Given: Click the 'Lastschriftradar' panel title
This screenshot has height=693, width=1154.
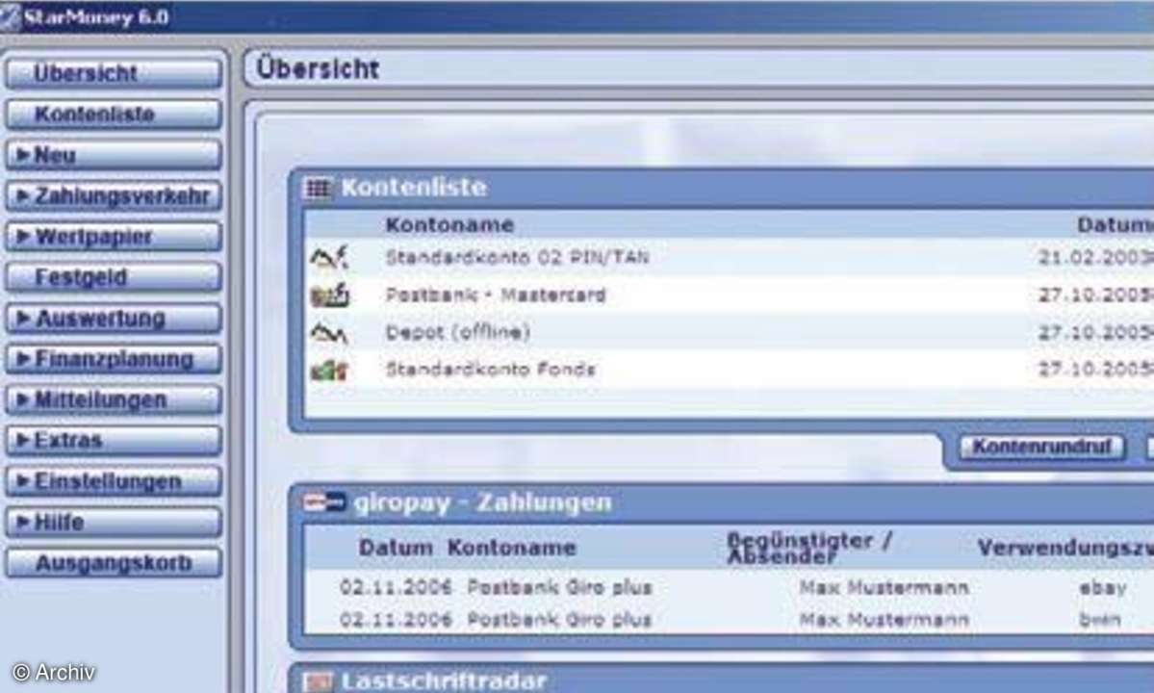Looking at the screenshot, I should (444, 681).
